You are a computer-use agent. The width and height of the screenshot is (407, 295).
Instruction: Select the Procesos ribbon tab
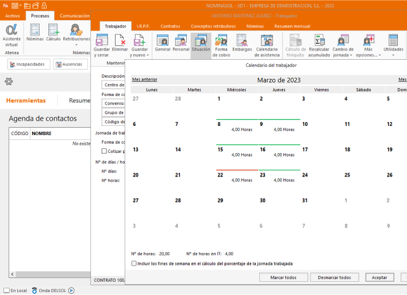[40, 16]
